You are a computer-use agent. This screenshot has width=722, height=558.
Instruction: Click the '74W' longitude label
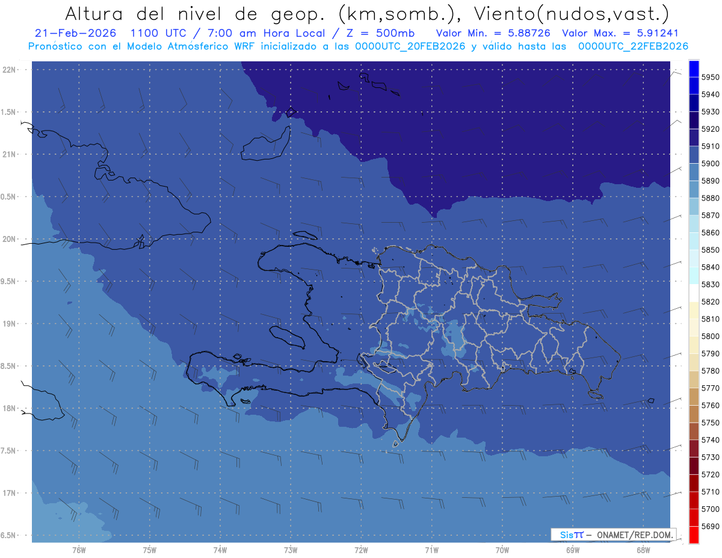pos(220,550)
